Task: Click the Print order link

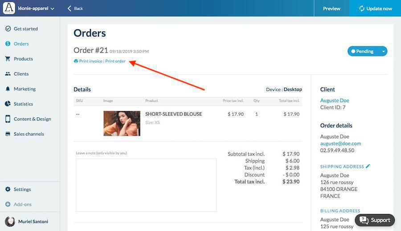Action: pos(115,61)
